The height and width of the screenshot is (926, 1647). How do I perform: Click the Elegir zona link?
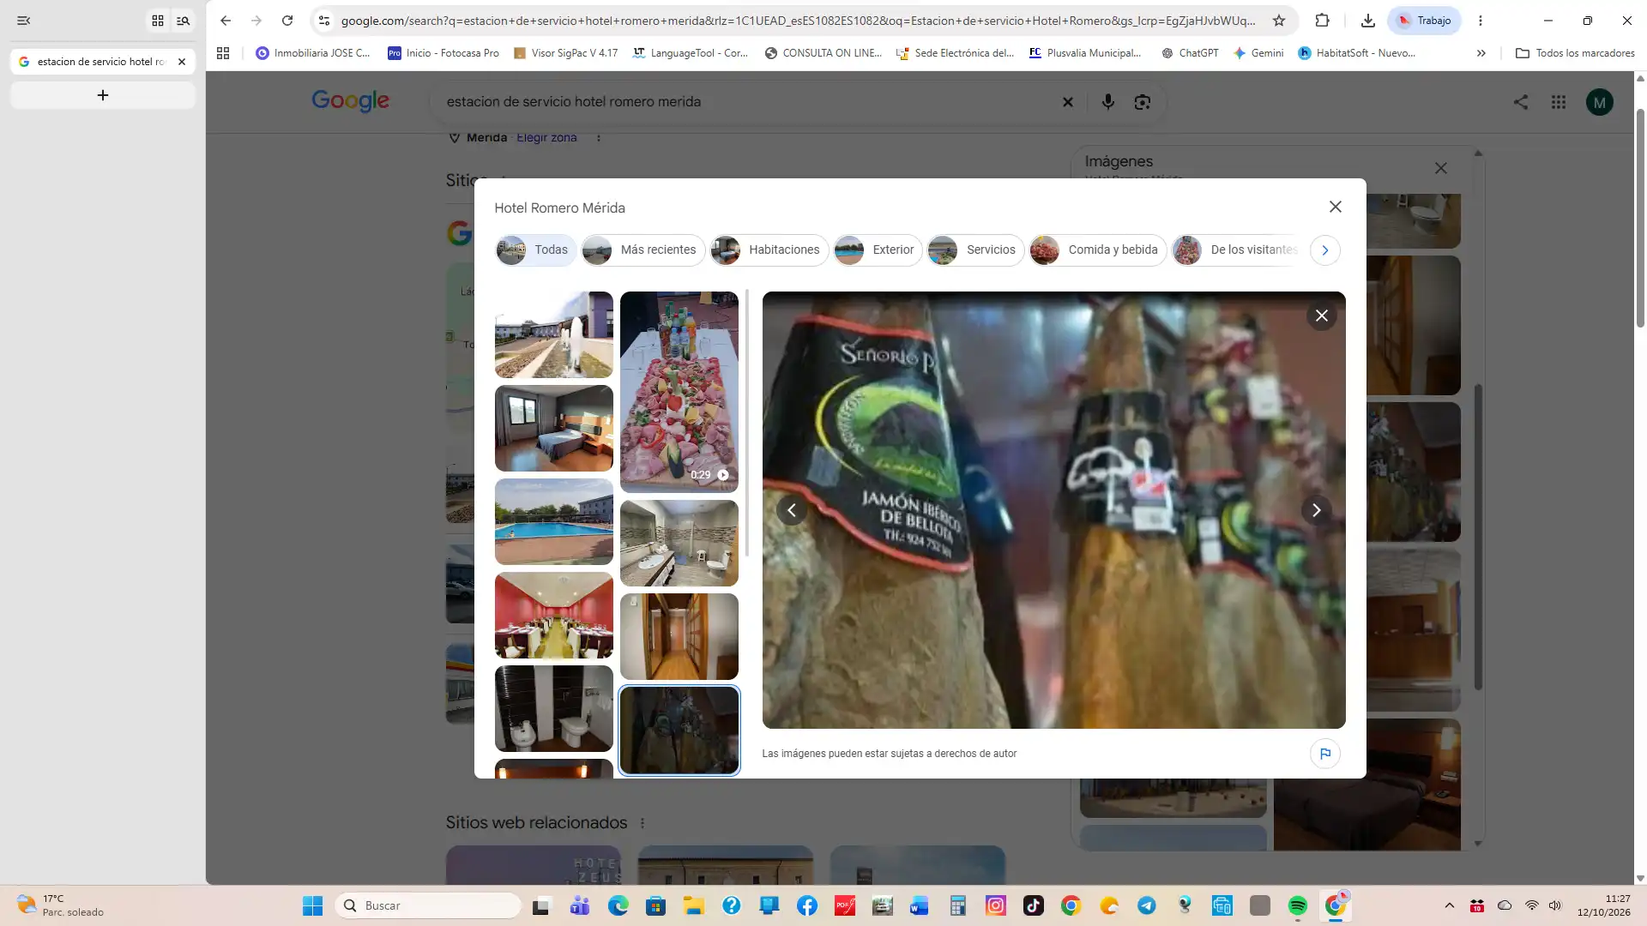[546, 137]
